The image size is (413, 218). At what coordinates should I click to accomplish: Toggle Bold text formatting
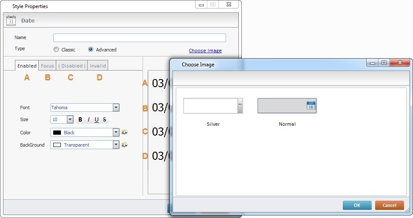80,120
